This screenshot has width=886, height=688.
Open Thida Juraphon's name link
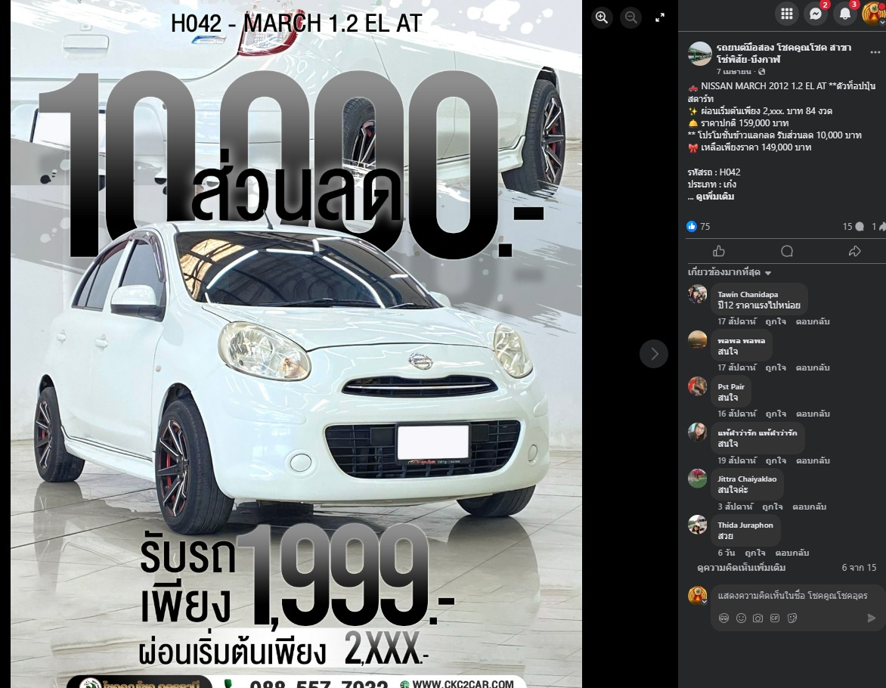745,525
